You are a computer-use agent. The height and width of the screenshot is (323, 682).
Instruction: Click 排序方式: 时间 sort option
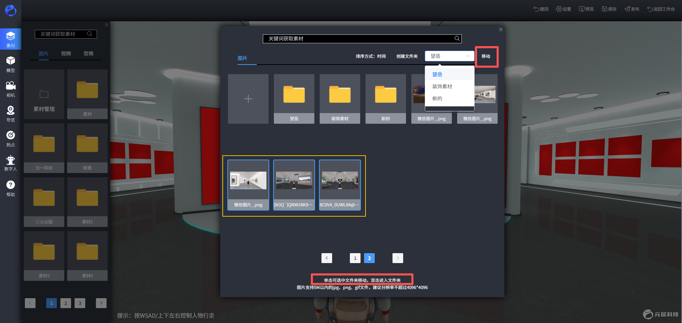coord(371,56)
